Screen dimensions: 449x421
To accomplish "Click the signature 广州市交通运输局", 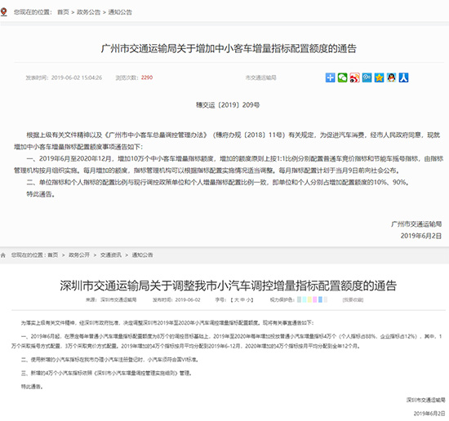I will [416, 224].
